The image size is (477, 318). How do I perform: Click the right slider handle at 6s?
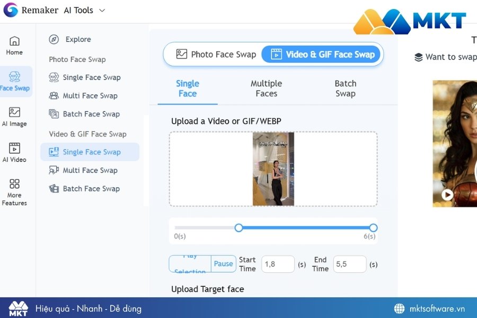pyautogui.click(x=373, y=227)
